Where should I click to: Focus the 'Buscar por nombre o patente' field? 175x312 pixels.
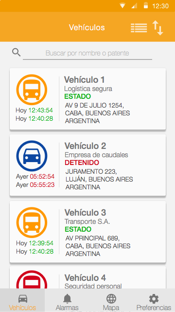(87, 54)
